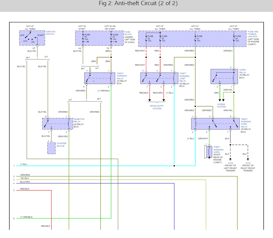Select the G101 ground label
This screenshot has width=273, height=238.
(x=248, y=163)
